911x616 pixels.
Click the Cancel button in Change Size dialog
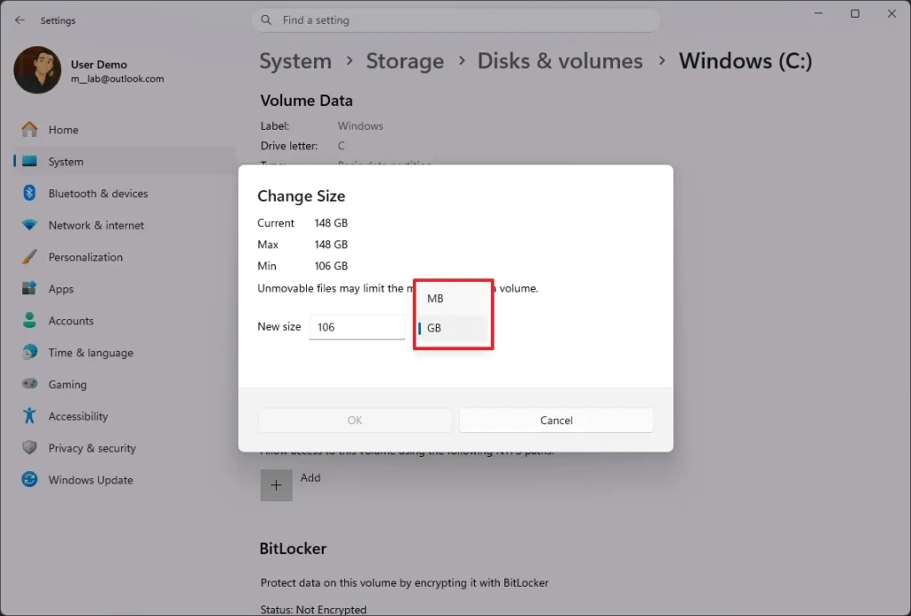556,420
